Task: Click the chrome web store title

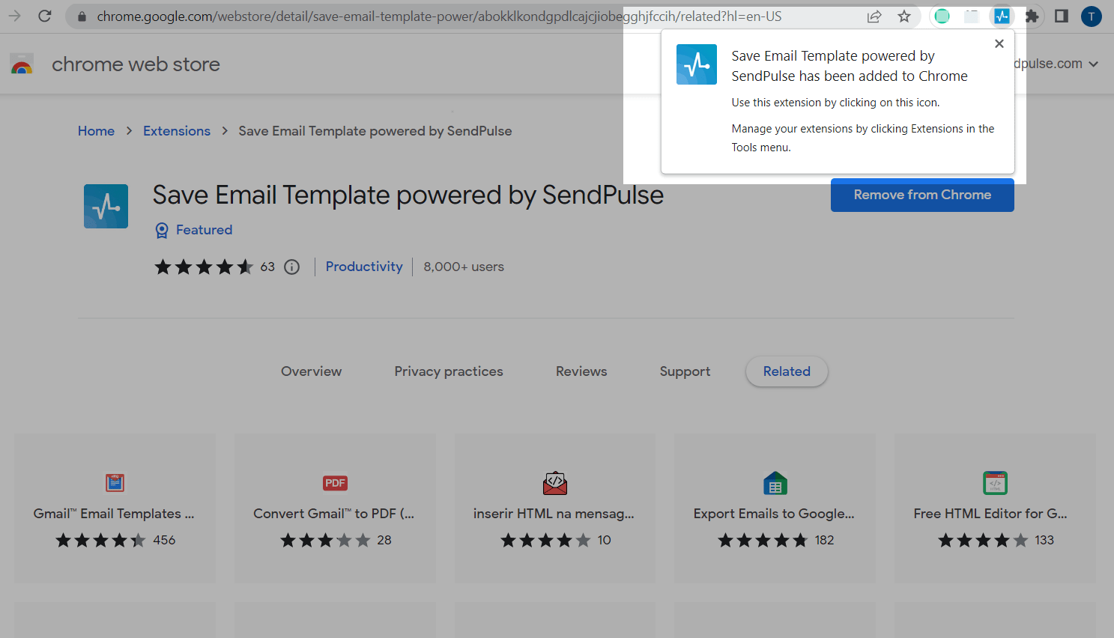Action: [136, 64]
